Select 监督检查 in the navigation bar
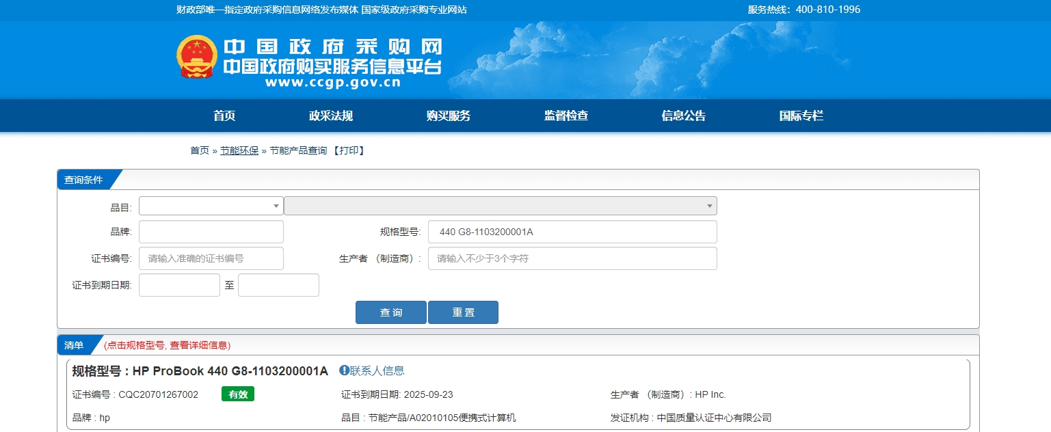Viewport: 1051px width, 432px height. (566, 116)
